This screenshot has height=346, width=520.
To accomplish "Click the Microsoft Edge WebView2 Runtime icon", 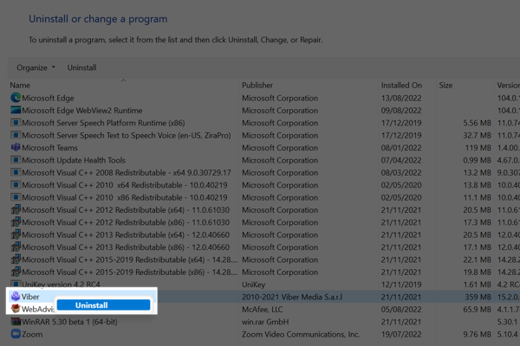I will point(16,110).
